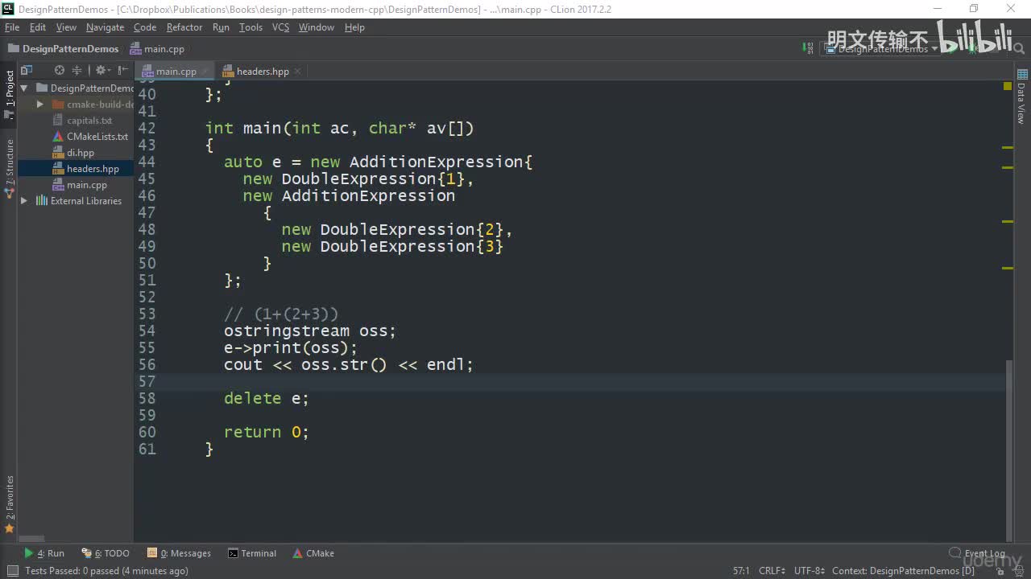Toggle the Data View side panel

pos(1021,97)
